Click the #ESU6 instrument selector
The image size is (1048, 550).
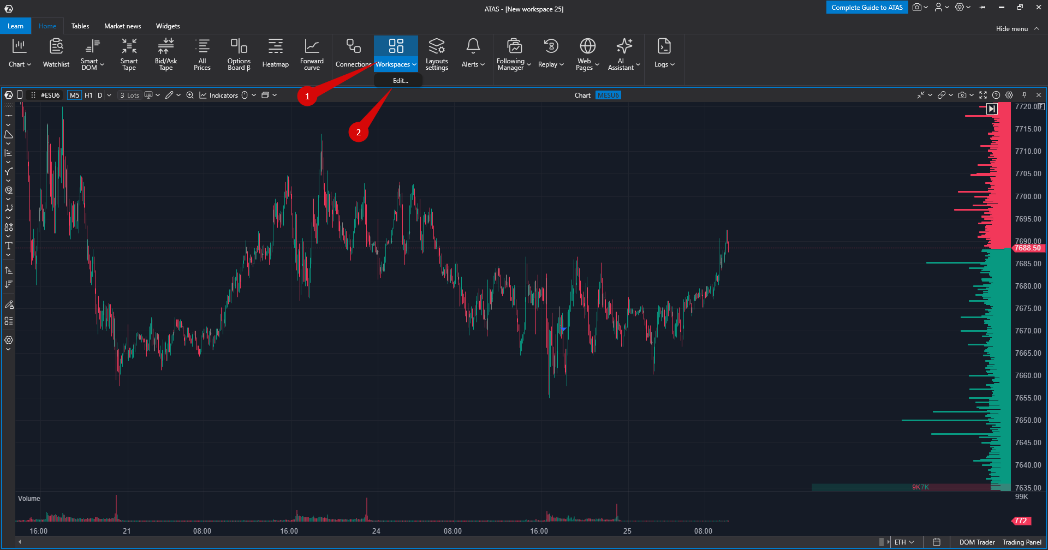tap(50, 95)
